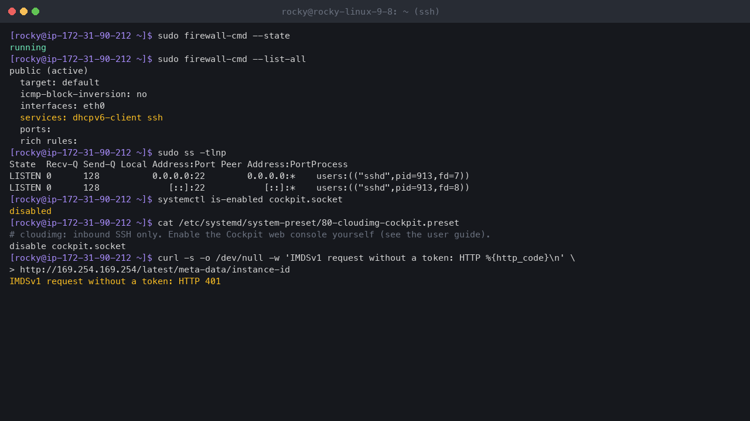Click the 'rich rules:' line
The width and height of the screenshot is (750, 421).
(49, 141)
